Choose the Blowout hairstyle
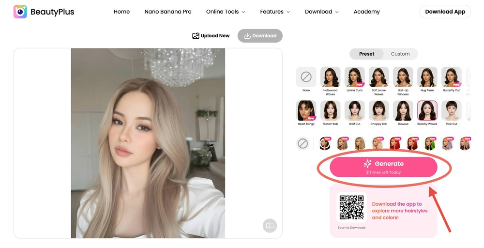This screenshot has width=484, height=248. [x=403, y=110]
